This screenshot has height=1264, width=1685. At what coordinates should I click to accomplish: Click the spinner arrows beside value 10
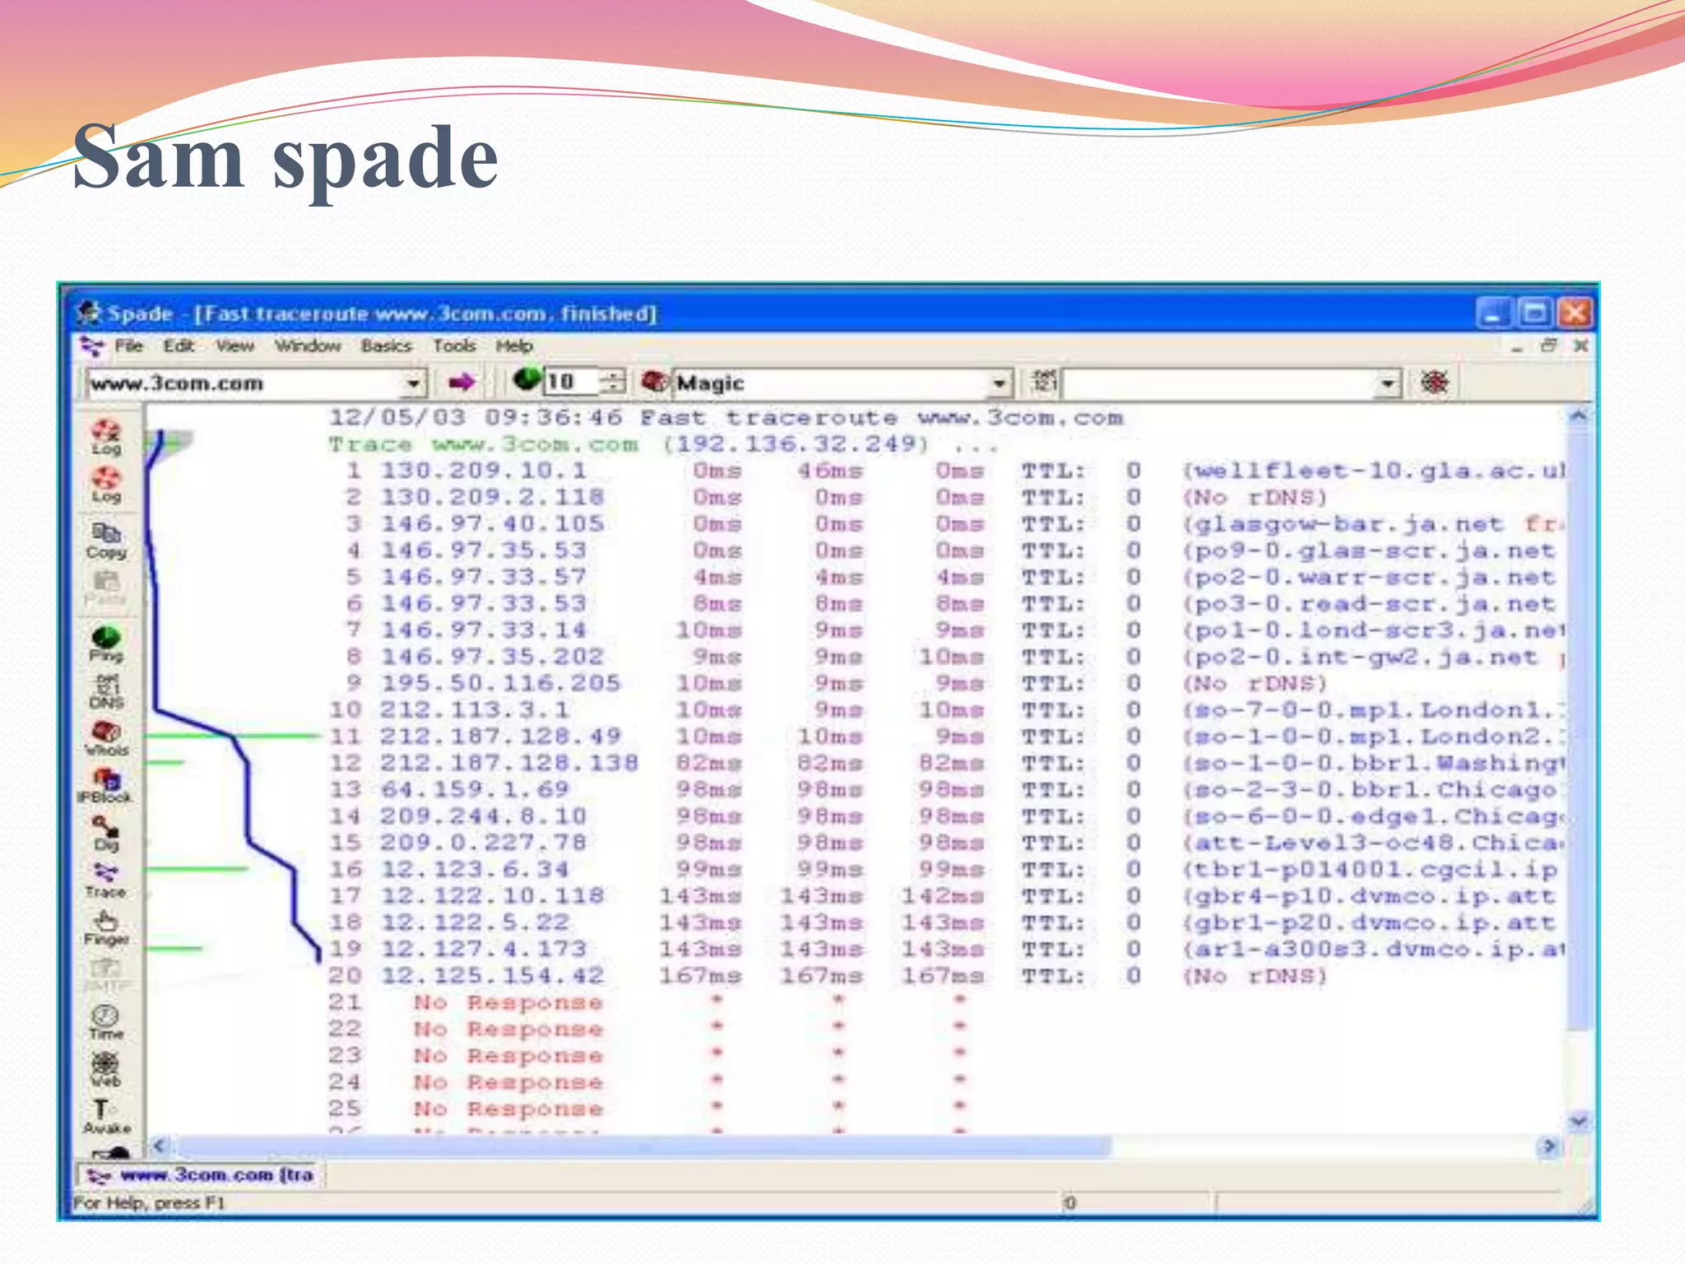click(x=613, y=382)
